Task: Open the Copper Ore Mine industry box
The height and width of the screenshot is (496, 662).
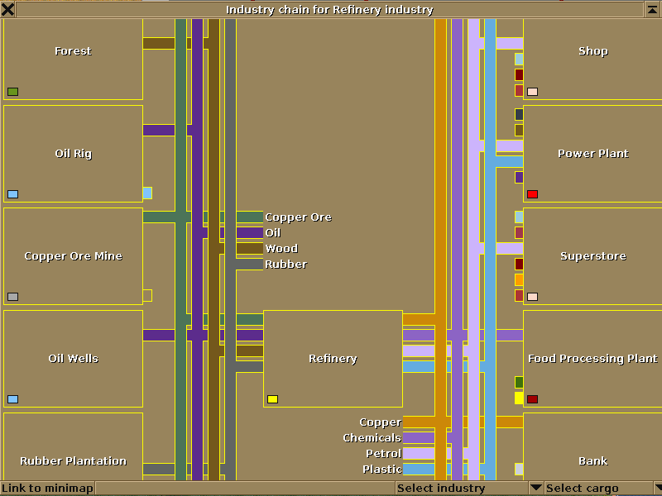Action: 73,256
